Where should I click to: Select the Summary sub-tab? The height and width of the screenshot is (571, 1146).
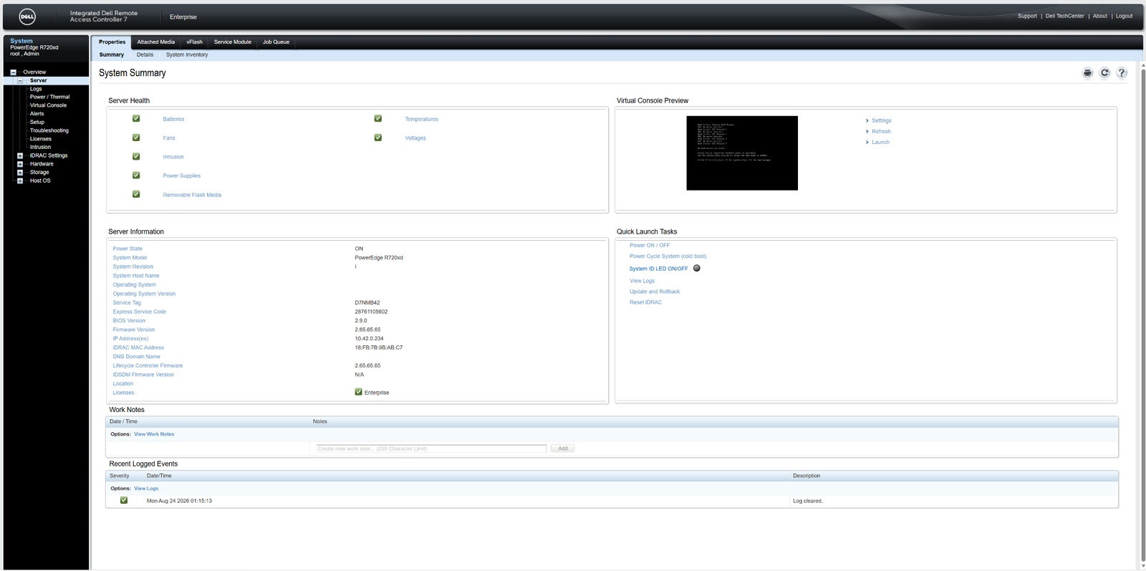[x=112, y=55]
